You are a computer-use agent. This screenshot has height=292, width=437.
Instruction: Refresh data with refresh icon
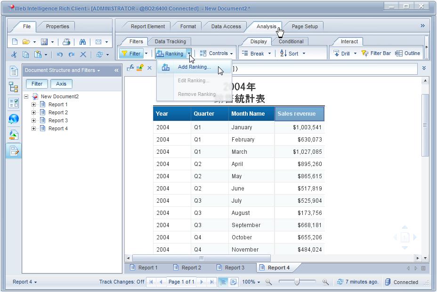[x=99, y=54]
